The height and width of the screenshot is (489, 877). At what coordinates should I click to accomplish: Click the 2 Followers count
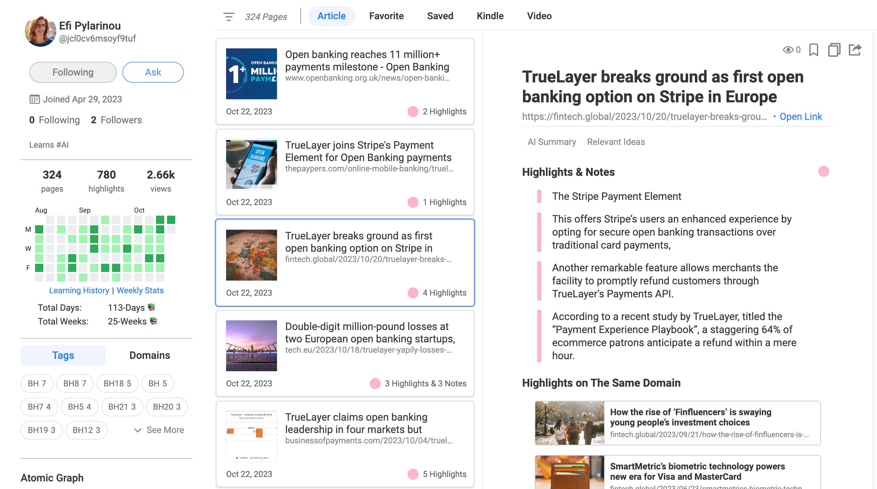click(116, 120)
